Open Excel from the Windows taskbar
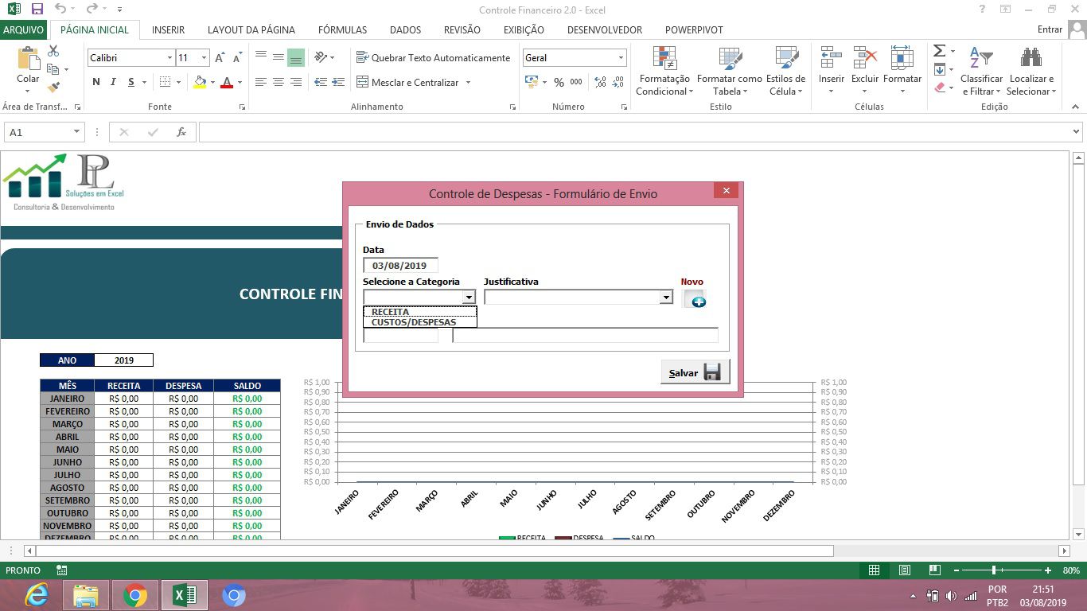Image resolution: width=1087 pixels, height=611 pixels. tap(185, 594)
